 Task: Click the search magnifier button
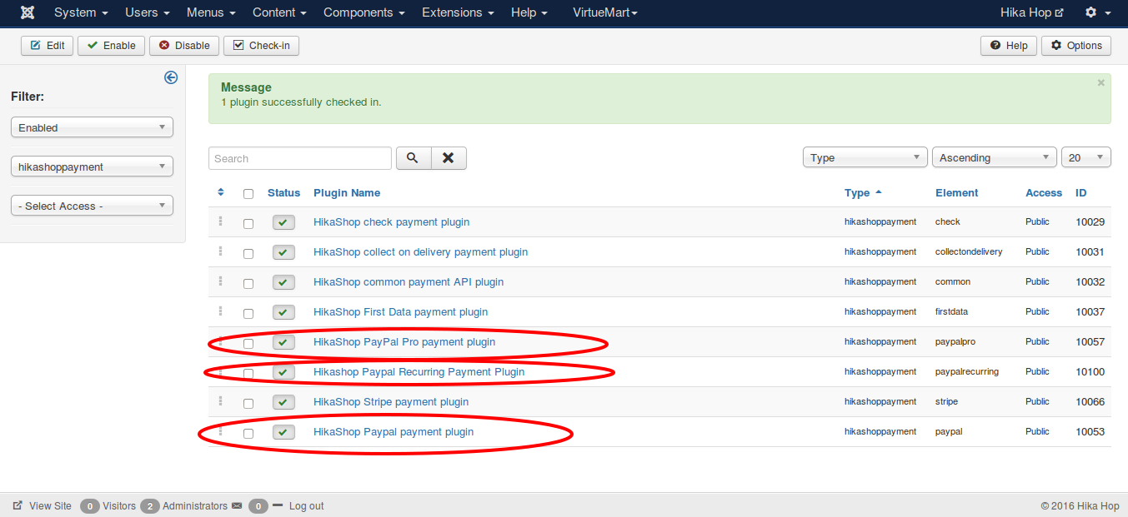coord(414,158)
